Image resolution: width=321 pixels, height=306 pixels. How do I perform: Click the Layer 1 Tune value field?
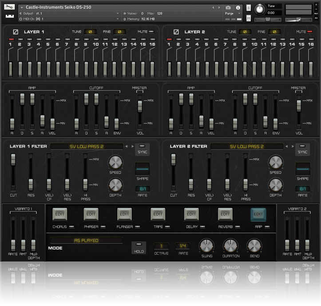(89, 32)
